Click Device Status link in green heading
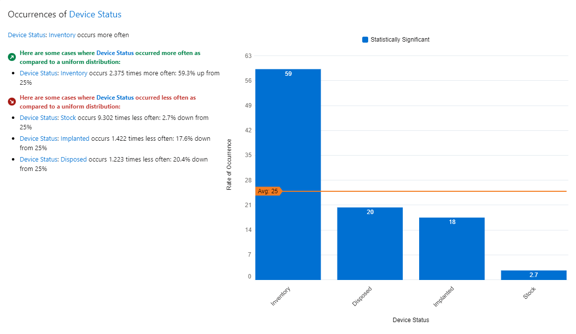576x334 pixels. coord(115,53)
